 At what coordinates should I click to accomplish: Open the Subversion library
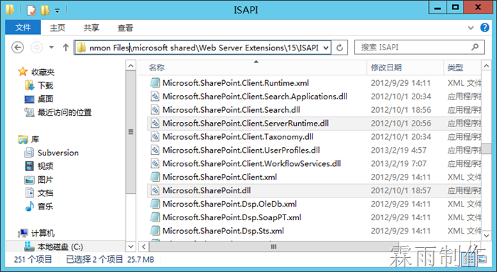pos(58,153)
